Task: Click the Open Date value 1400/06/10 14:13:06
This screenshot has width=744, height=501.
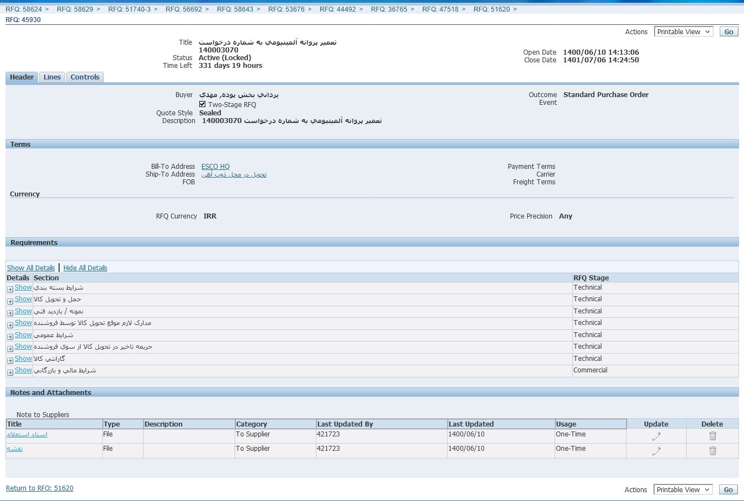Action: [x=601, y=52]
